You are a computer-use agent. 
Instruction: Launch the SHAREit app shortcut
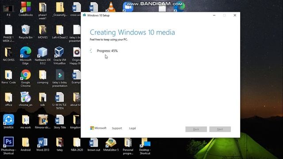pos(8,121)
